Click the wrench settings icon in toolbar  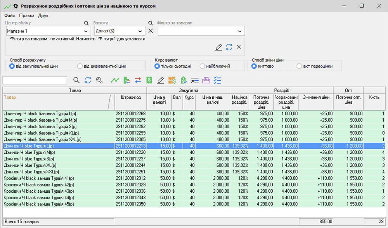tap(99, 80)
